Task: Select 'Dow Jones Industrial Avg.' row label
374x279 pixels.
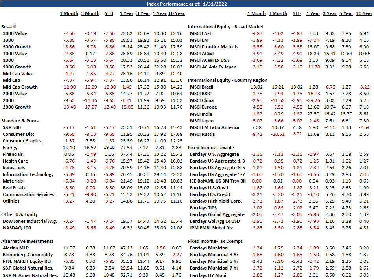Action: 30,221
